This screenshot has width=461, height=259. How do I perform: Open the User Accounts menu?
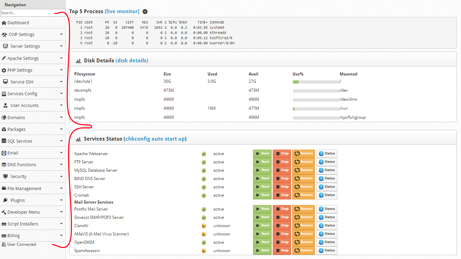pyautogui.click(x=33, y=105)
